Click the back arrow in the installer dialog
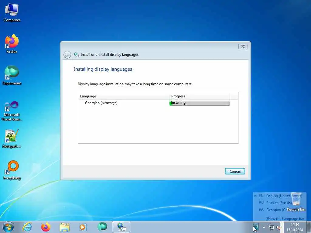 [x=67, y=55]
